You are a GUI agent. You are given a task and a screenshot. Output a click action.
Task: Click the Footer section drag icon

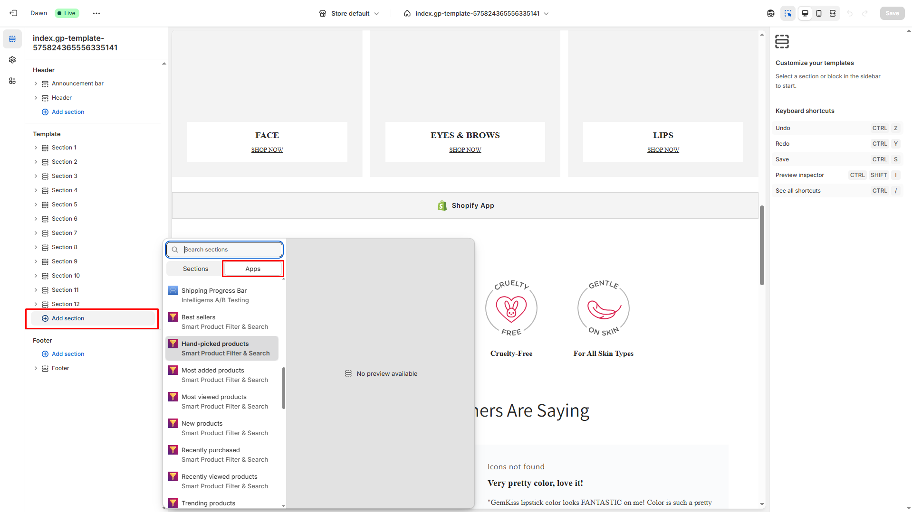[x=45, y=368]
